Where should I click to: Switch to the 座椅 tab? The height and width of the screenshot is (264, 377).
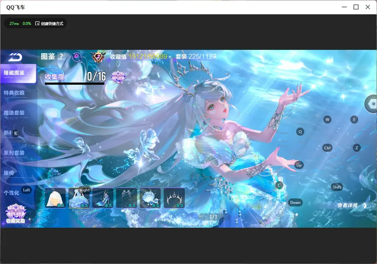(x=9, y=173)
